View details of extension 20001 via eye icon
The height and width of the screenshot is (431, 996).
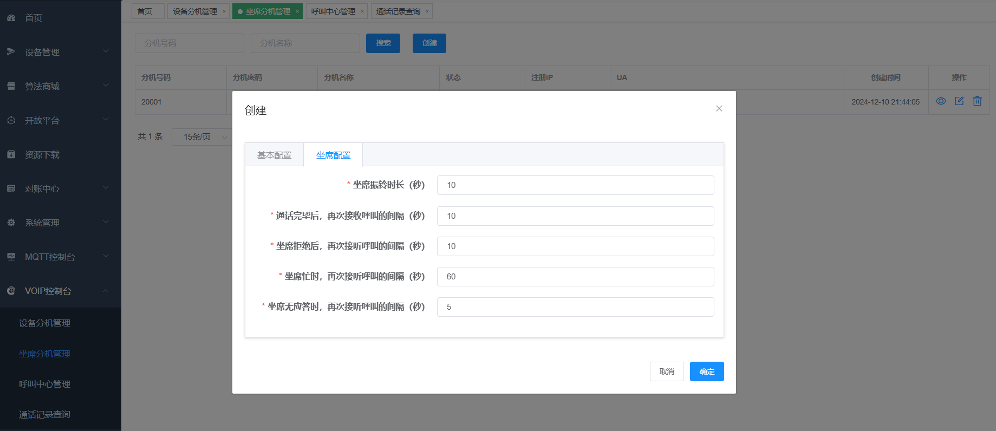(941, 101)
